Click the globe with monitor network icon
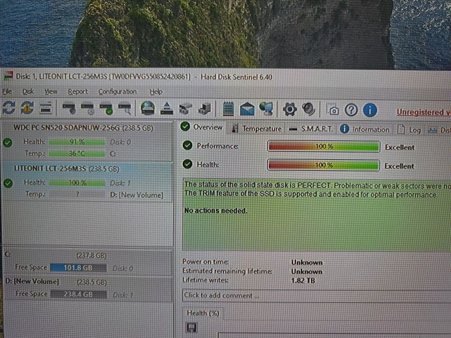The width and height of the screenshot is (451, 338). coord(266,109)
